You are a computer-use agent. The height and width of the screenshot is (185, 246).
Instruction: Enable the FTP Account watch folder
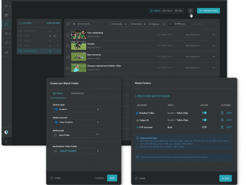[x=204, y=127]
